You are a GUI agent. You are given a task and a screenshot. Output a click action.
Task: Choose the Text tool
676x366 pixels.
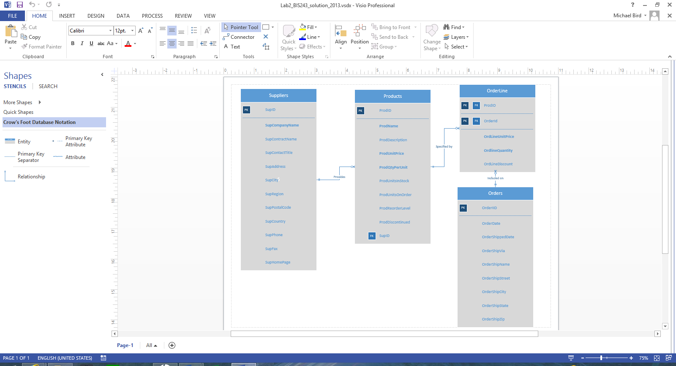point(232,47)
